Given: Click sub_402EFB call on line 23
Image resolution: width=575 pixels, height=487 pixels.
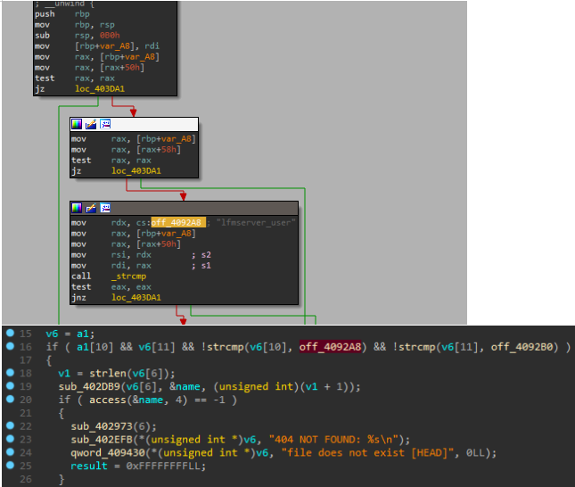Looking at the screenshot, I should click(102, 440).
